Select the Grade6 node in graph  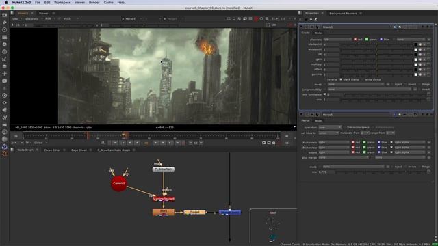click(x=194, y=213)
